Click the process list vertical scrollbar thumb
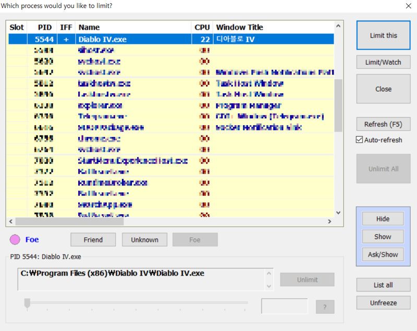417x331 pixels. point(338,105)
